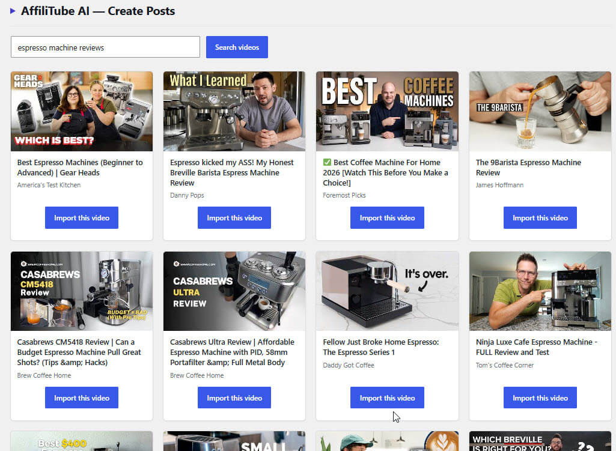Open 'The 9Barista' thumbnail image
The width and height of the screenshot is (616, 451).
[x=540, y=111]
